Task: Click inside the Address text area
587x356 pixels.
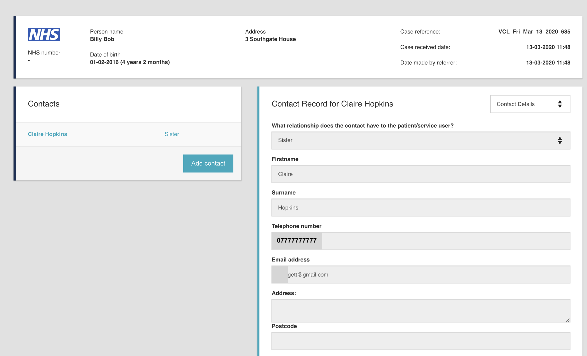Action: click(x=421, y=310)
